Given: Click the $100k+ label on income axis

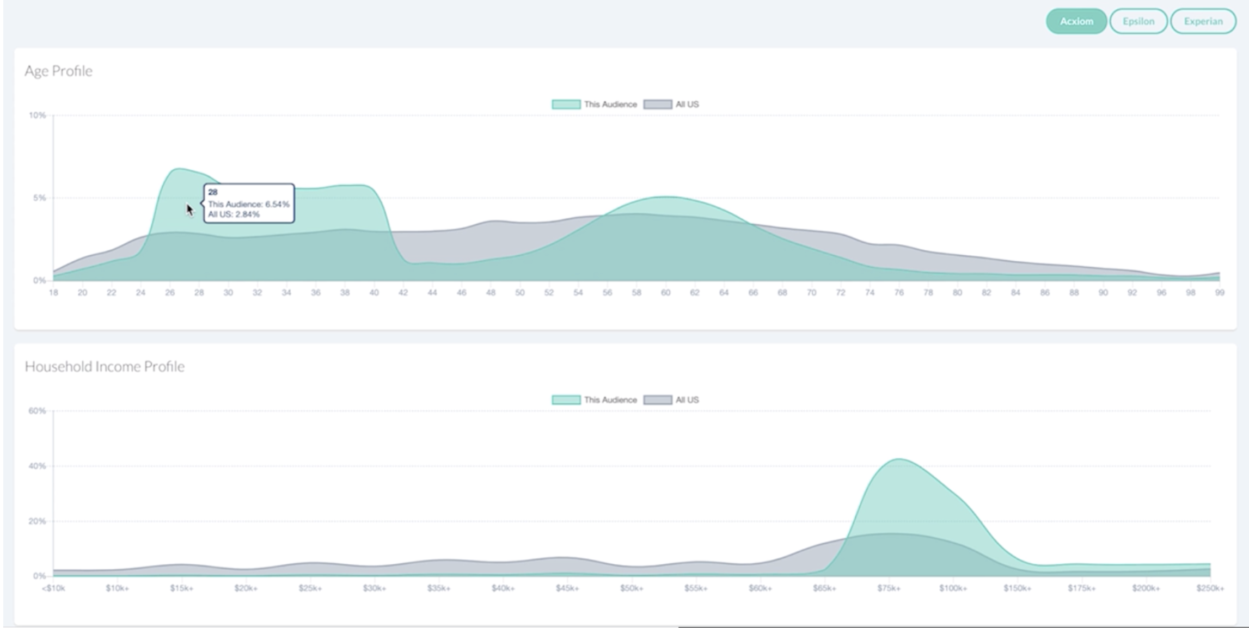Looking at the screenshot, I should coord(953,588).
